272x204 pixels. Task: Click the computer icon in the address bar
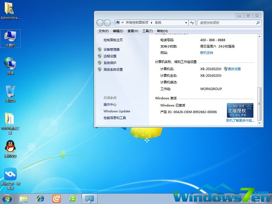pos(118,23)
